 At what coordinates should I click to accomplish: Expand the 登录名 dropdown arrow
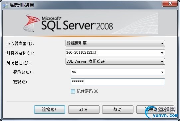(x=162, y=72)
